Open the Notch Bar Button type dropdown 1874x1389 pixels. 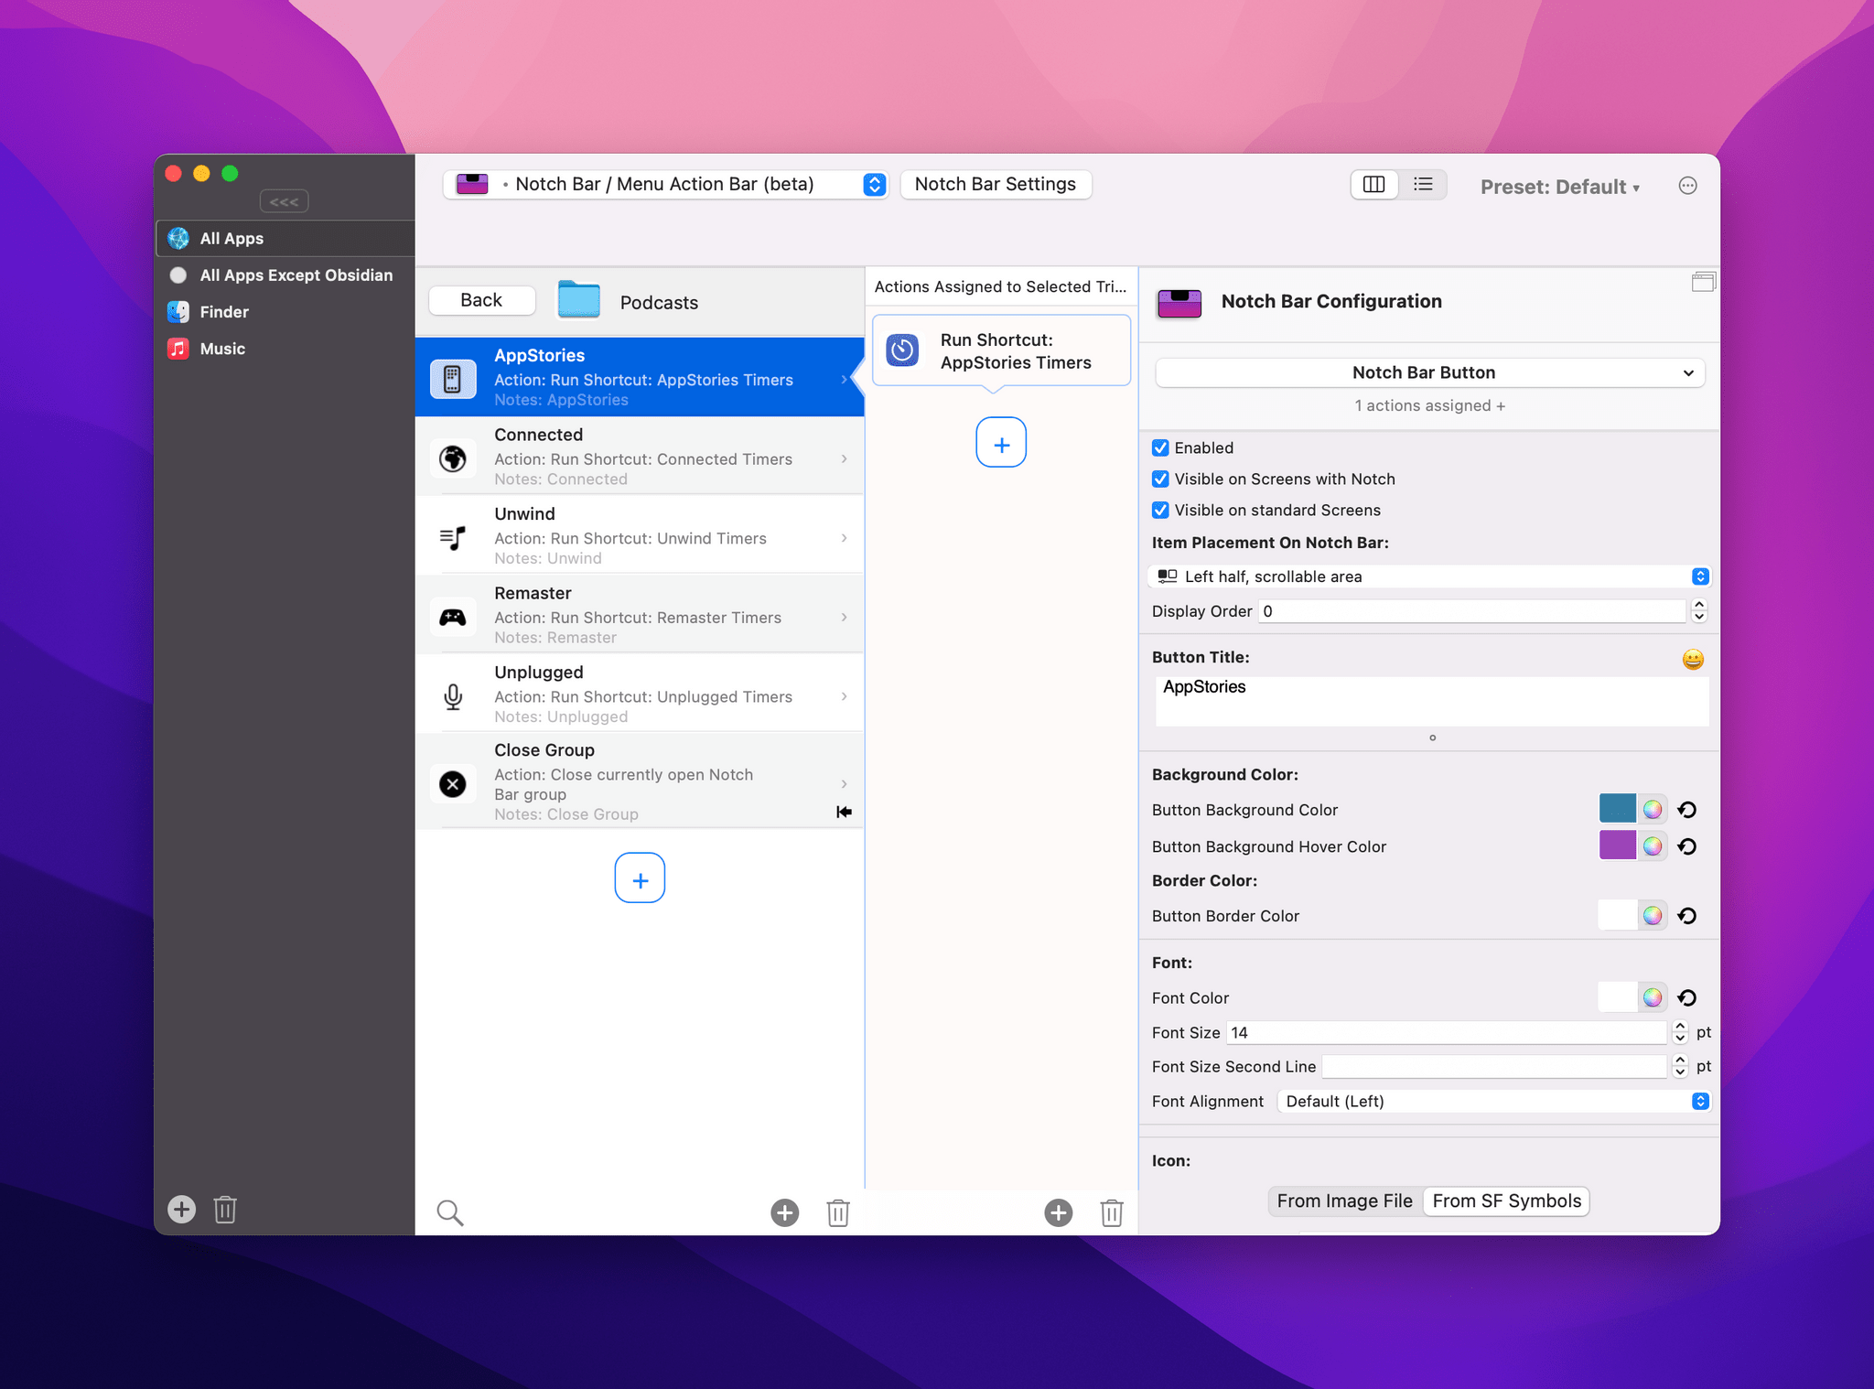tap(1429, 372)
